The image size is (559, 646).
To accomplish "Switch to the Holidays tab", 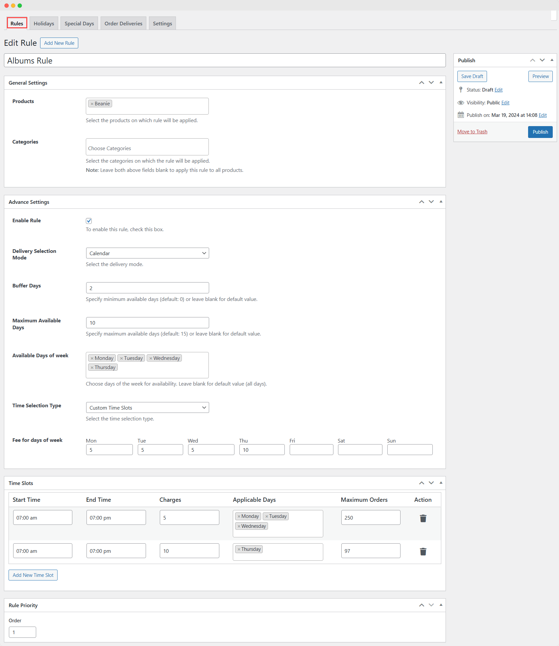I will [43, 23].
